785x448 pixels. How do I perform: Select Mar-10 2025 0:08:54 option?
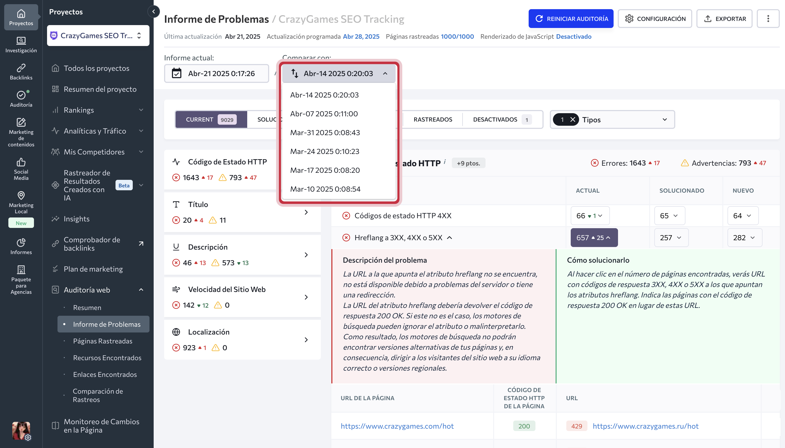point(339,189)
